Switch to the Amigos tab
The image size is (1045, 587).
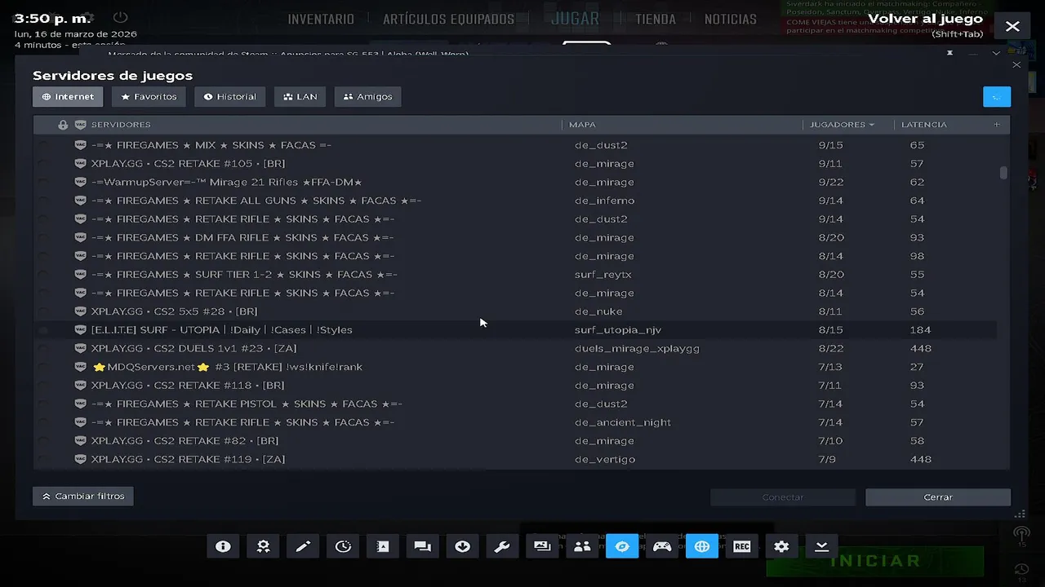click(x=367, y=96)
